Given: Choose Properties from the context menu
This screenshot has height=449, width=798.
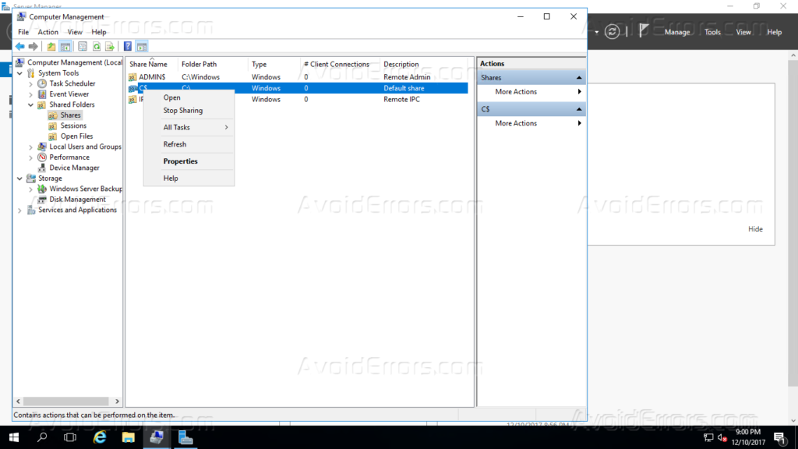Looking at the screenshot, I should coord(180,161).
